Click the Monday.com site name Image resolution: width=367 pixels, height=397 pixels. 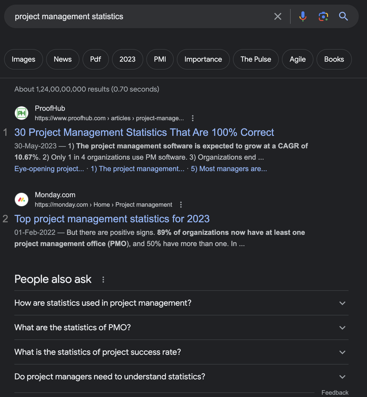click(x=55, y=195)
